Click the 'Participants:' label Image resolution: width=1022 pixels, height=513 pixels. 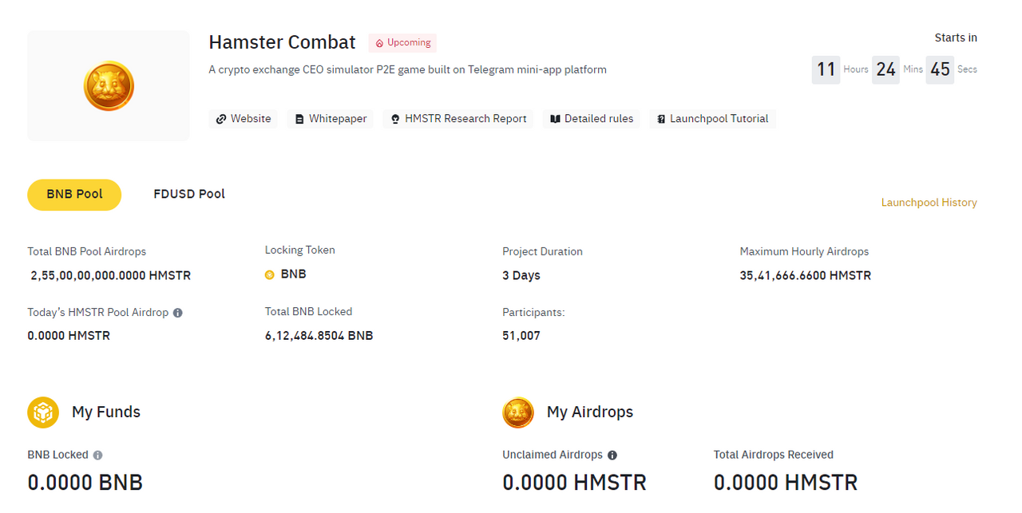533,313
